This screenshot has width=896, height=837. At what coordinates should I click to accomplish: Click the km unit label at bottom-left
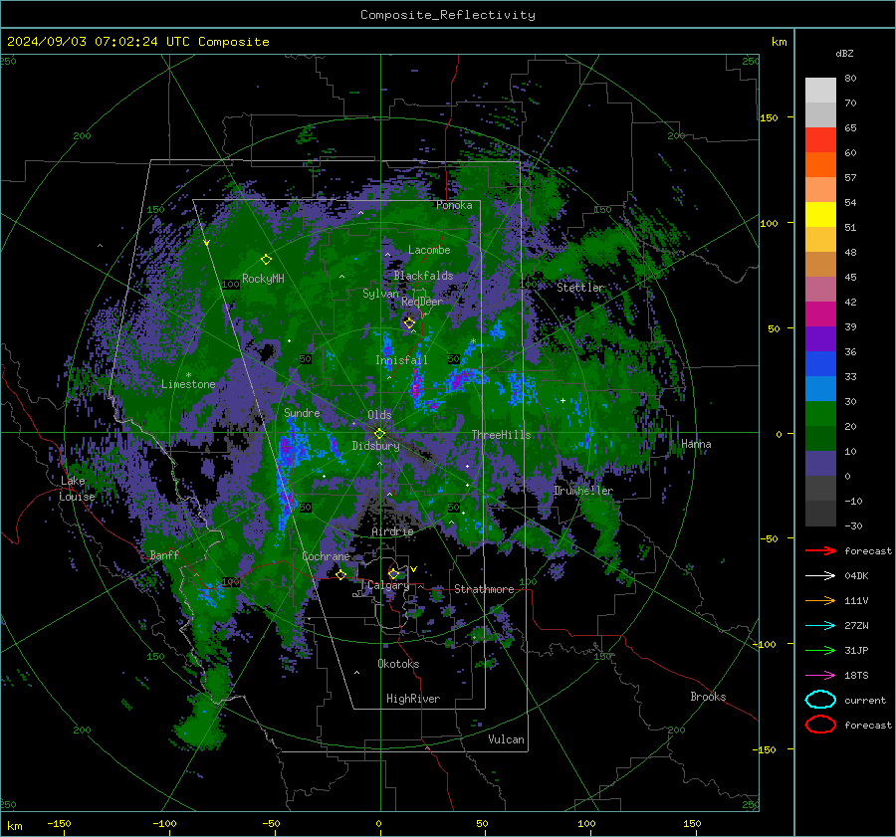(x=14, y=826)
